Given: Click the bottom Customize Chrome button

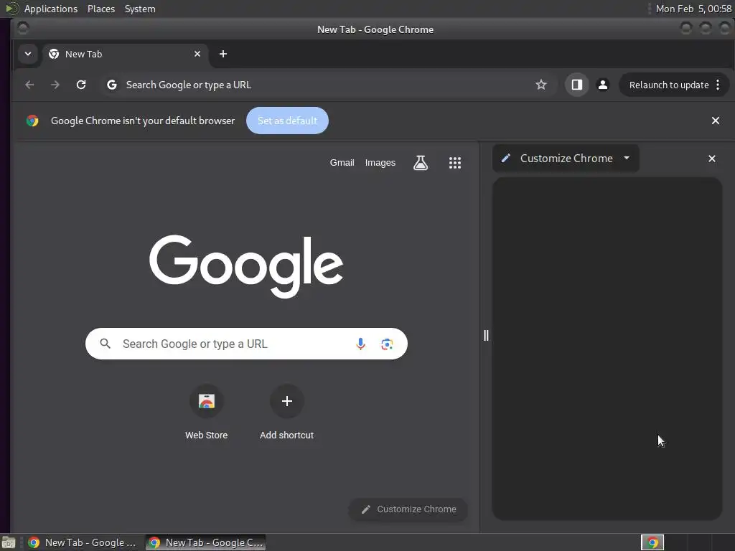Looking at the screenshot, I should point(408,509).
